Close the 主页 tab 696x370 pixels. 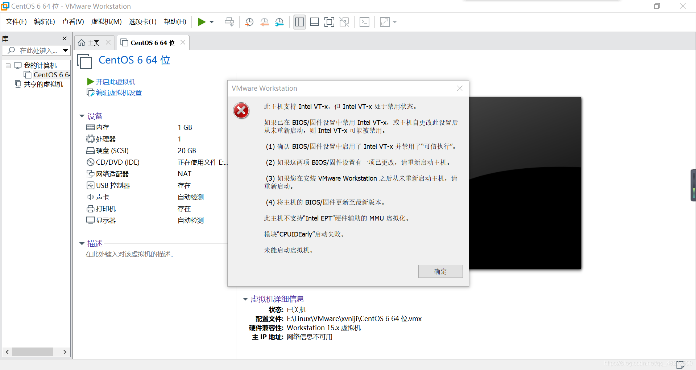[x=108, y=42]
